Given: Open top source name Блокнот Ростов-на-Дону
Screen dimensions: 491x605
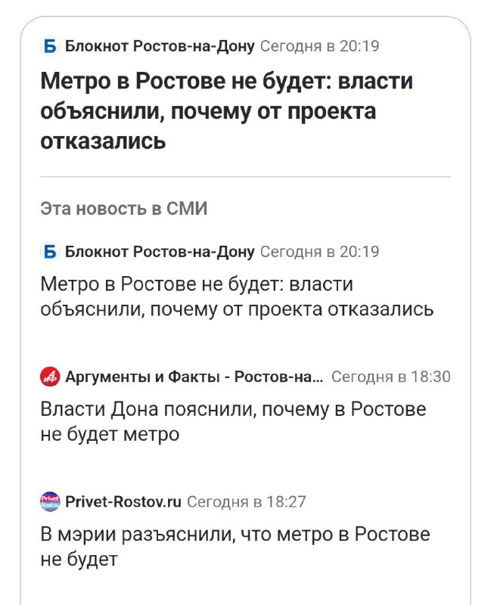Looking at the screenshot, I should pyautogui.click(x=160, y=46).
